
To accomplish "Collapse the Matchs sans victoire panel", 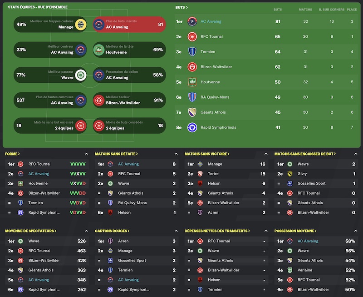I will click(266, 154).
